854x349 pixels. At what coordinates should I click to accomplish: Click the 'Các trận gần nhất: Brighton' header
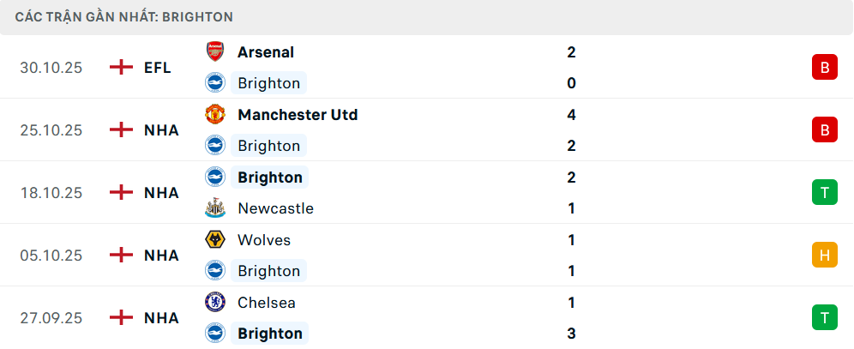124,17
